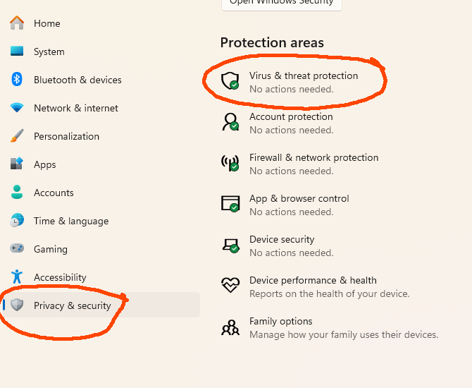Image resolution: width=472 pixels, height=388 pixels.
Task: Click Virus & threat protection text
Action: click(x=304, y=75)
